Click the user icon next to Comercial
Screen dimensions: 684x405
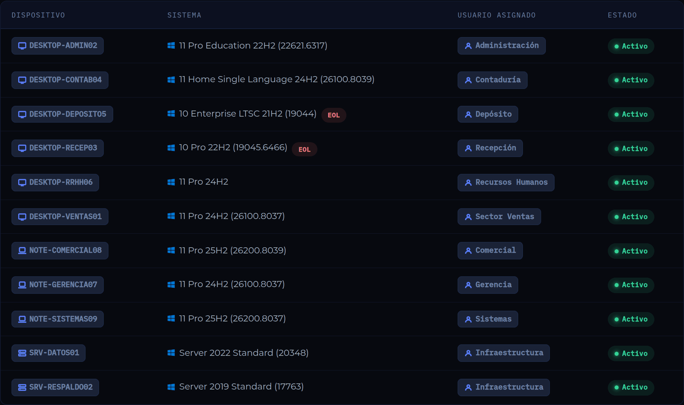tap(468, 251)
